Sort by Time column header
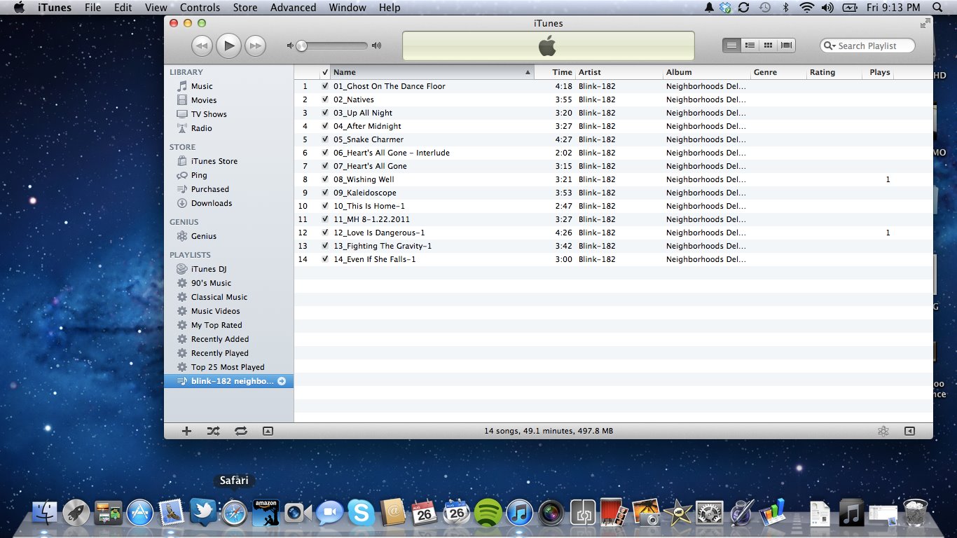Viewport: 957px width, 538px height. click(x=555, y=72)
